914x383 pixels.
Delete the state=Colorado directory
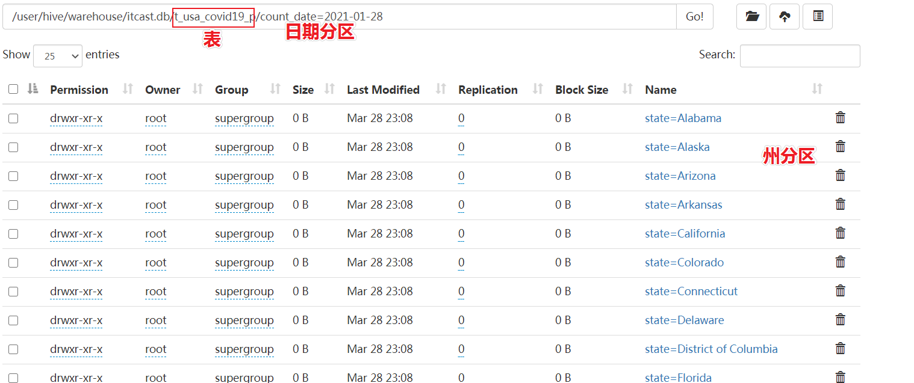point(841,262)
